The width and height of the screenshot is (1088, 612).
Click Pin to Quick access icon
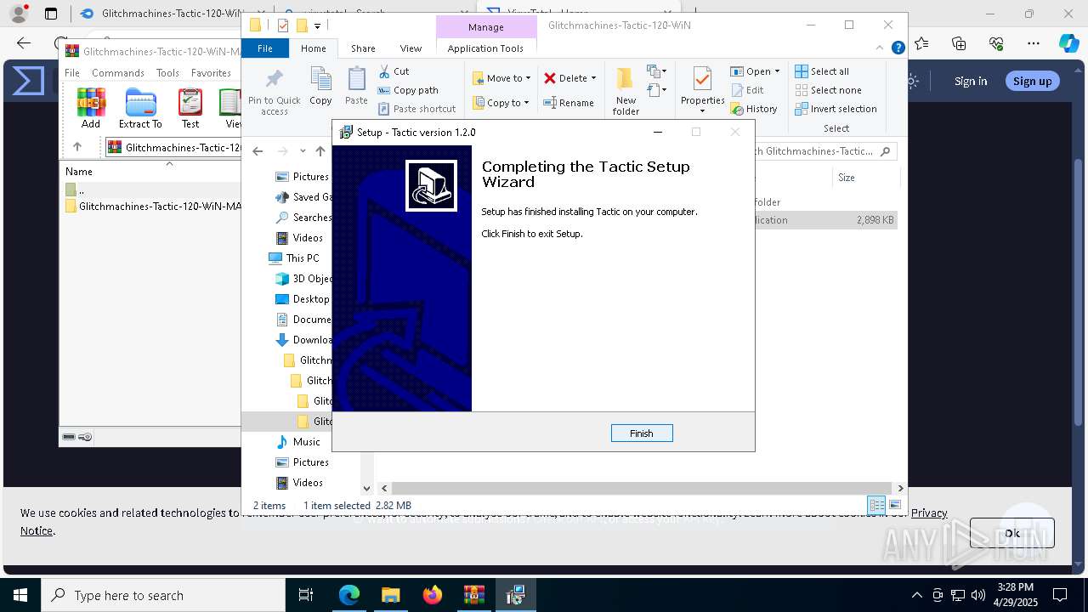click(x=274, y=92)
